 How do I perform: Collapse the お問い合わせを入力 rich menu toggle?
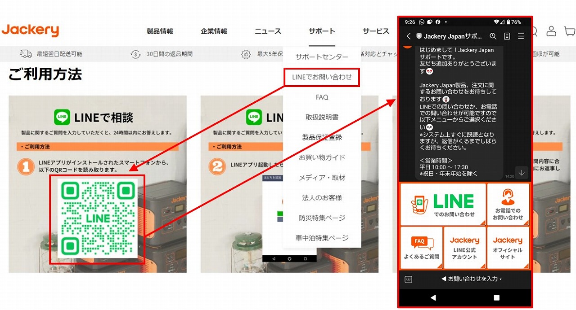(472, 279)
